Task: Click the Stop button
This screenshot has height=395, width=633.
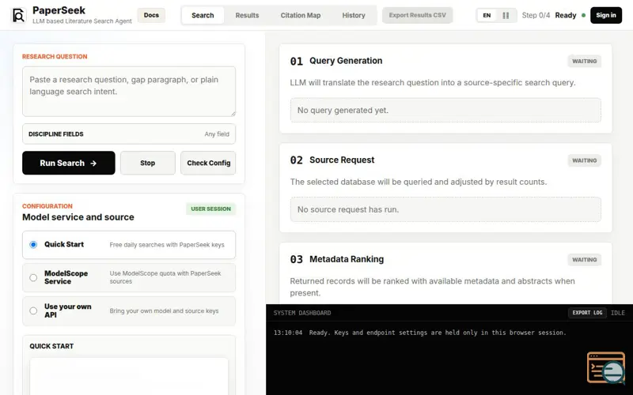Action: 148,163
